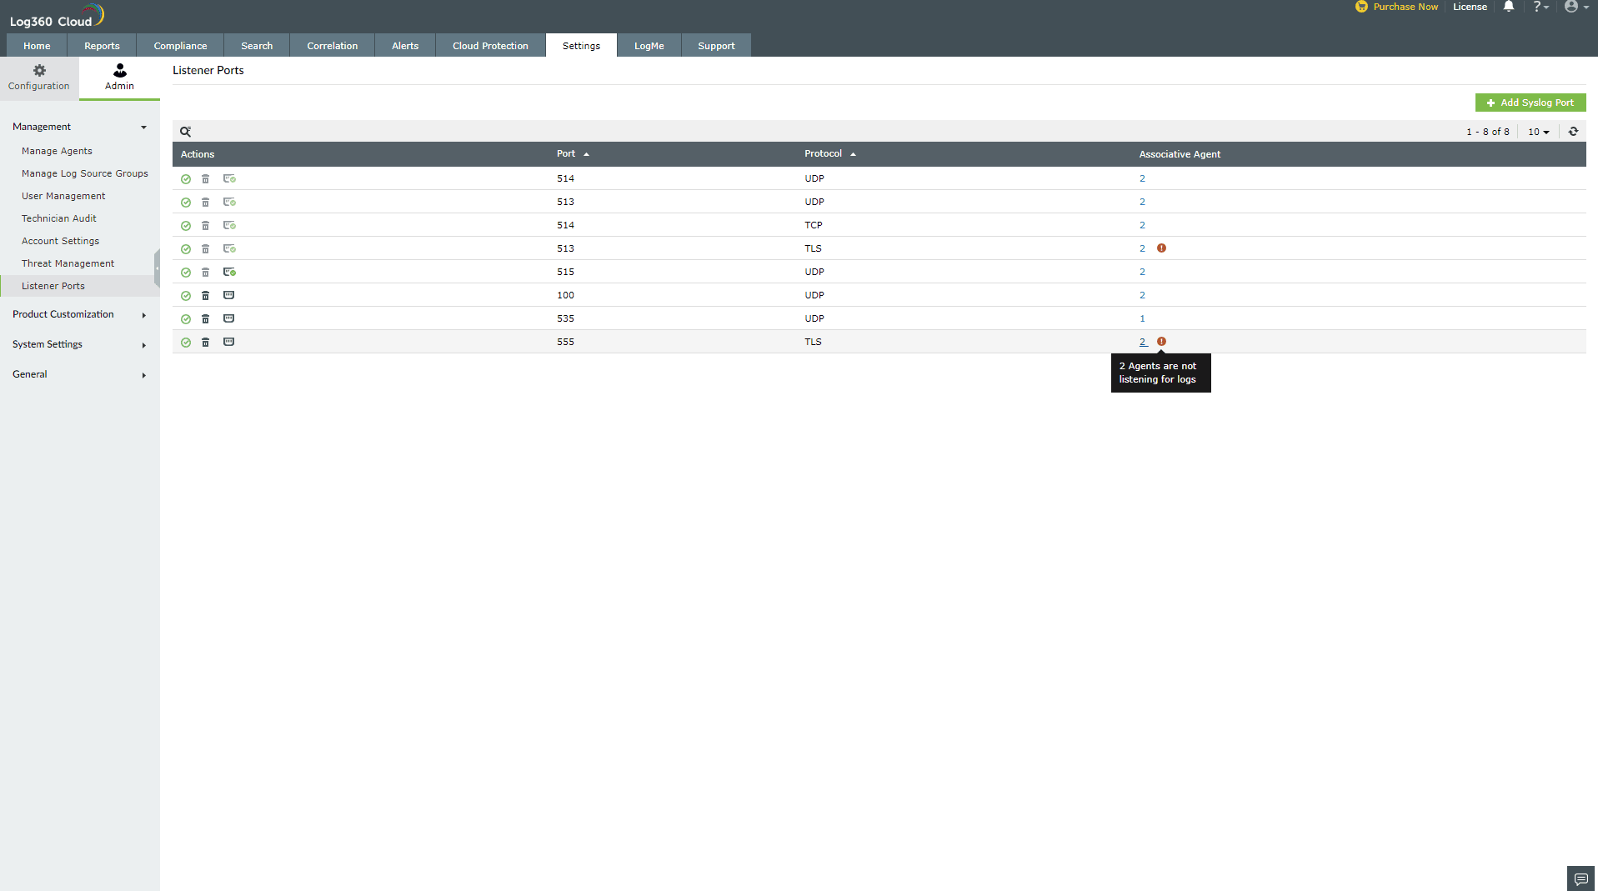Viewport: 1598px width, 891px height.
Task: Click warning icon on port 555 TLS
Action: (x=1161, y=342)
